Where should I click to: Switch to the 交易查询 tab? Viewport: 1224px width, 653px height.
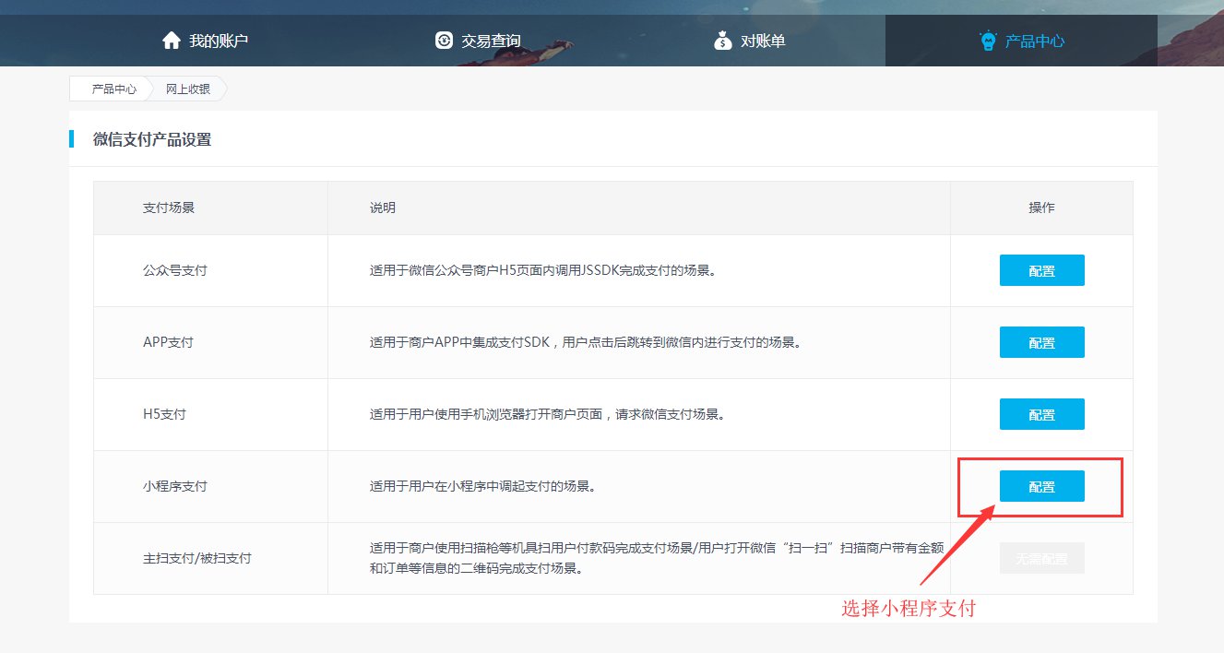click(477, 41)
